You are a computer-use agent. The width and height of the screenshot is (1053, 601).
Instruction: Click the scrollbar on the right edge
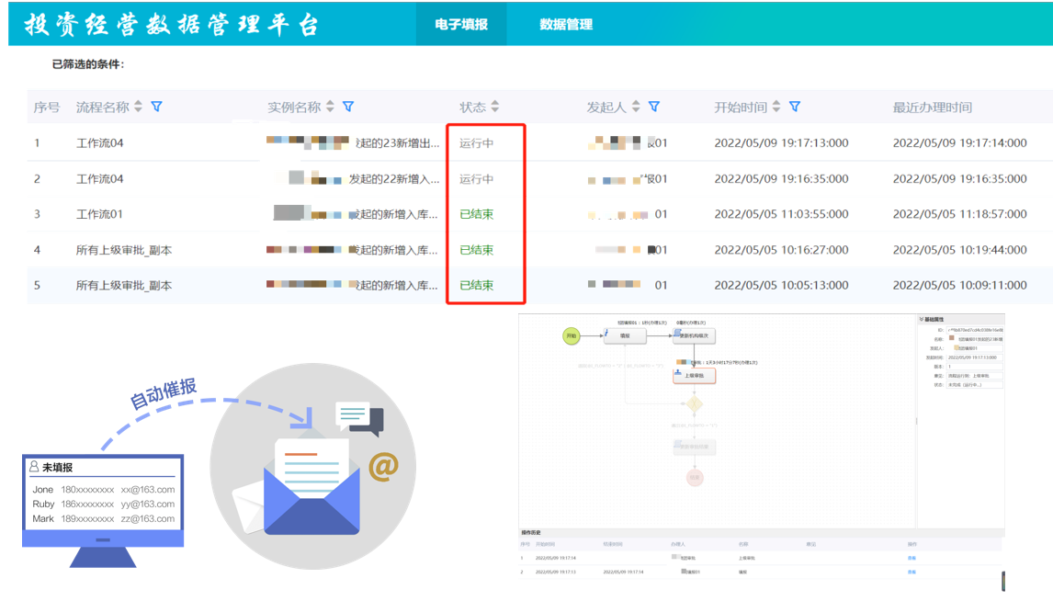(1004, 579)
